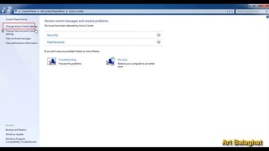Open View performance information link
Screen dimensions: 269x151
(x=21, y=43)
